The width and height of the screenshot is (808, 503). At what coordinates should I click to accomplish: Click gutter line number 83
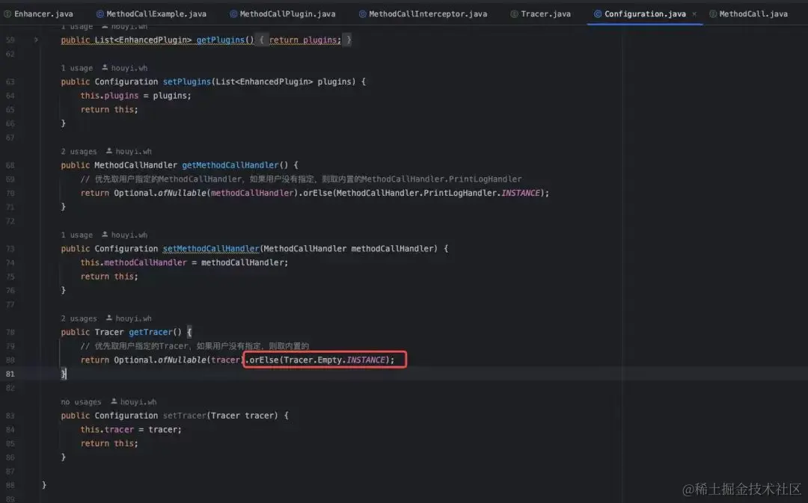[10, 415]
